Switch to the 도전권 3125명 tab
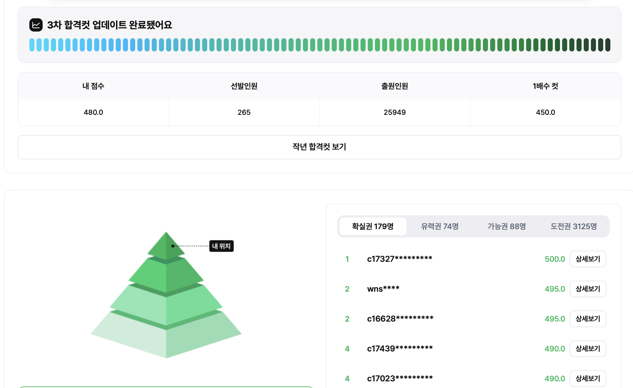This screenshot has width=633, height=388. [x=574, y=226]
